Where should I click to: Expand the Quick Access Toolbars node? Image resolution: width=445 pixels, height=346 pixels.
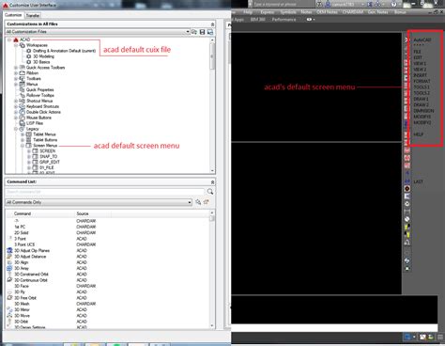(16, 68)
